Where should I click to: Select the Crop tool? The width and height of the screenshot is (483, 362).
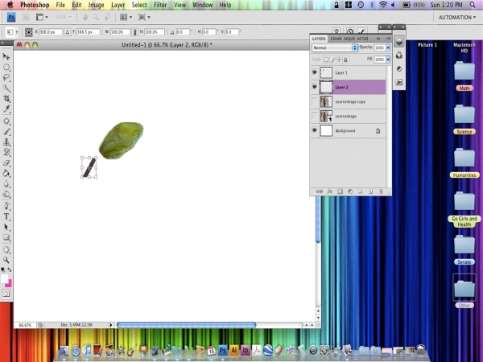click(6, 98)
